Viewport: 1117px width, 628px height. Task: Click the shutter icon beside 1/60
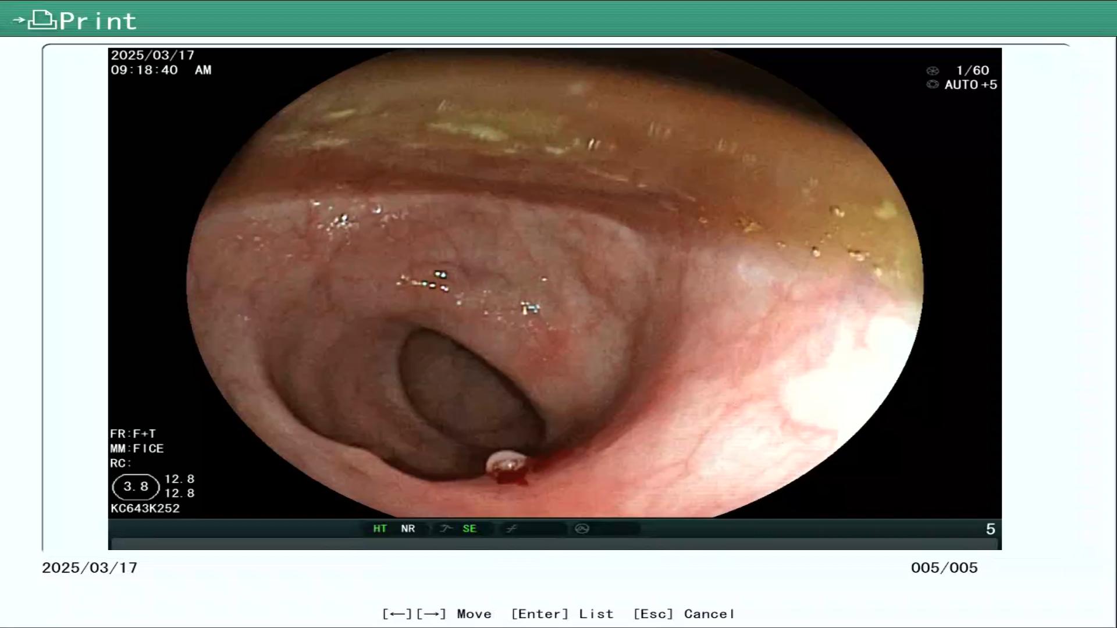pyautogui.click(x=933, y=71)
